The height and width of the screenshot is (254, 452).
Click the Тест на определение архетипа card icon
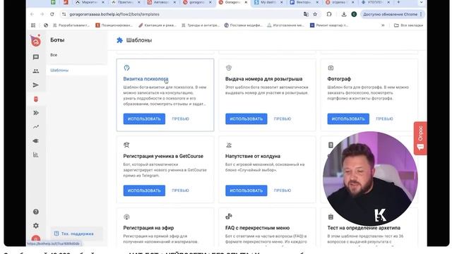coord(331,217)
